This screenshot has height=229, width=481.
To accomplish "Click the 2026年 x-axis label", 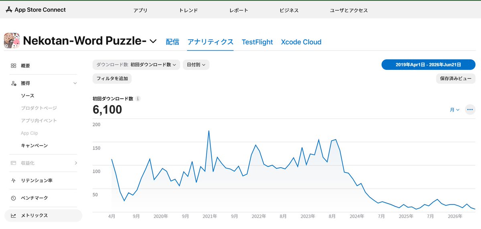I will coord(455,216).
